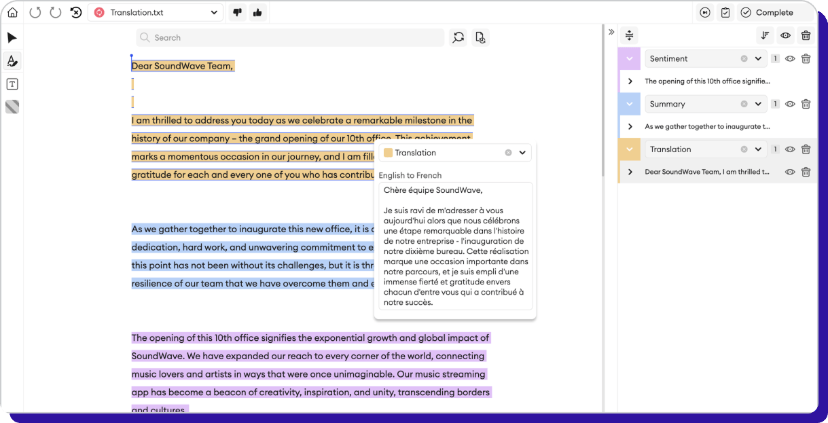Redo the last action

56,12
